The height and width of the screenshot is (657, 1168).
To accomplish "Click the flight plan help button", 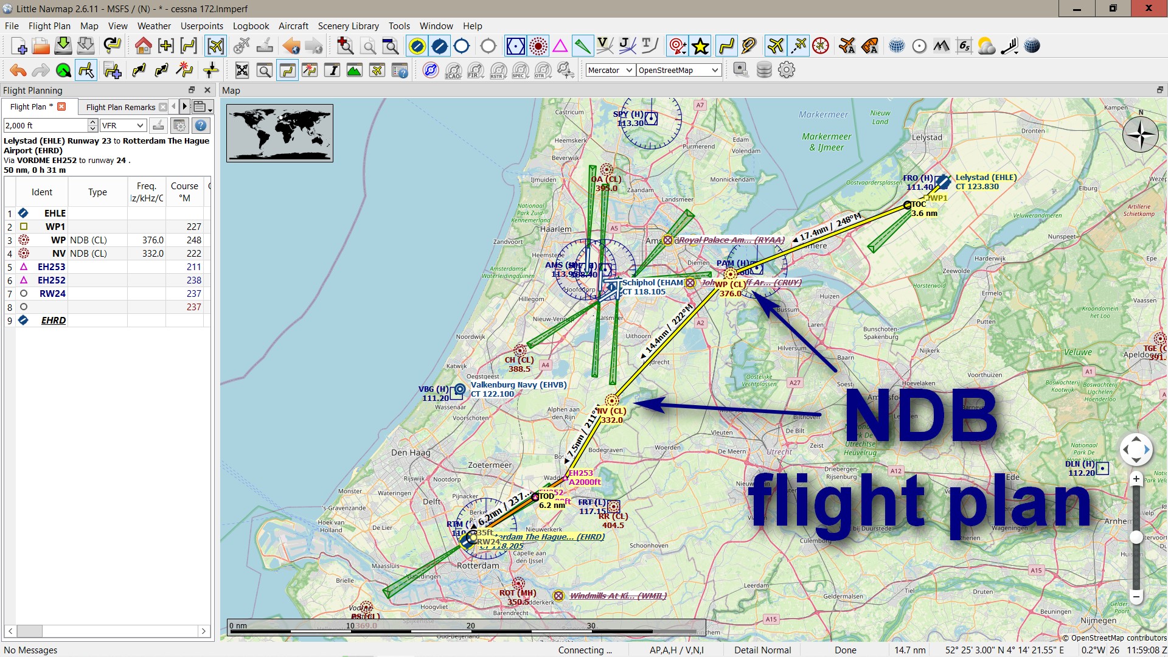I will (200, 125).
